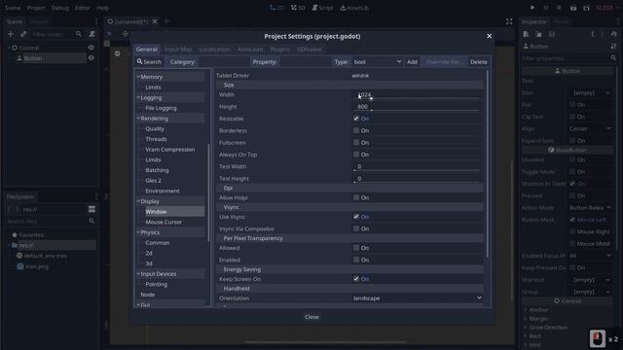Open the AutoLoad tab
623x350 pixels.
[x=250, y=50]
